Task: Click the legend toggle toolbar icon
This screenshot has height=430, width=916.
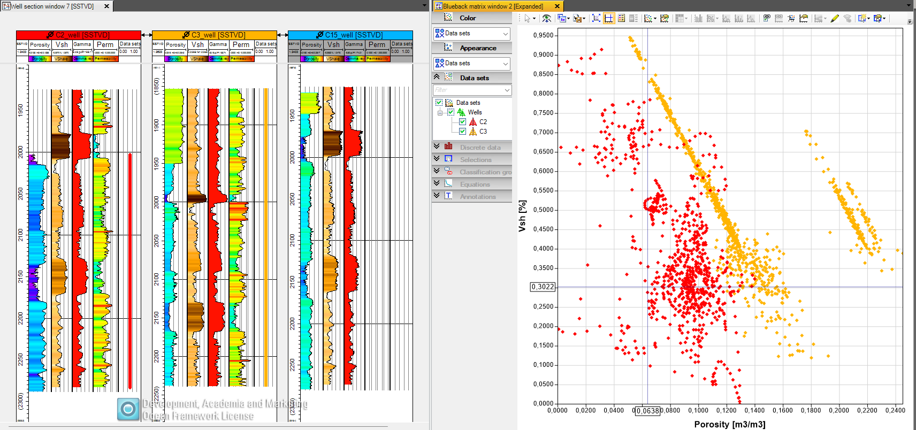Action: [621, 18]
